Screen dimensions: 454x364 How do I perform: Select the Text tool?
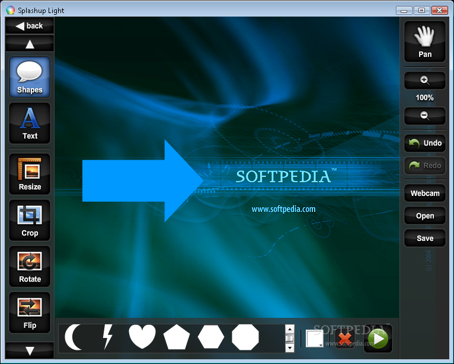point(30,123)
